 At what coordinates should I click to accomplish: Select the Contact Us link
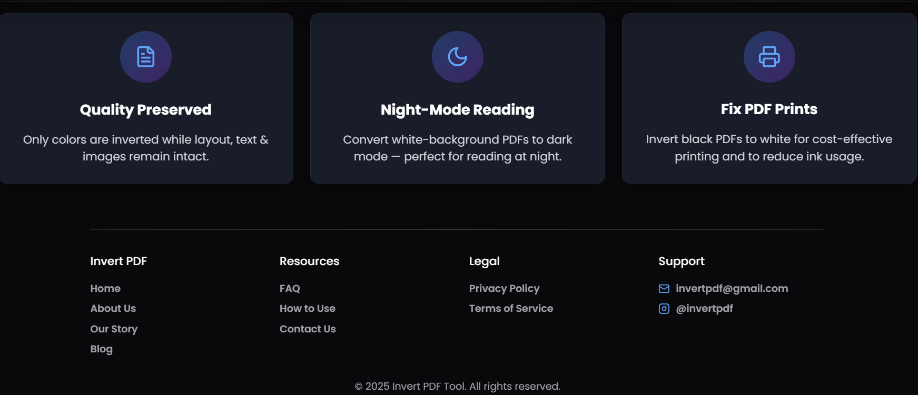click(308, 329)
